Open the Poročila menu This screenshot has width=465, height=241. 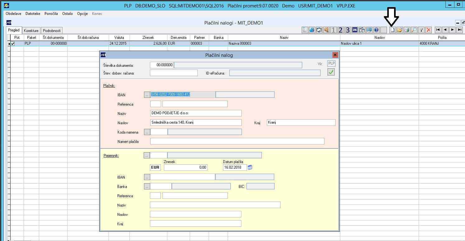pos(51,14)
